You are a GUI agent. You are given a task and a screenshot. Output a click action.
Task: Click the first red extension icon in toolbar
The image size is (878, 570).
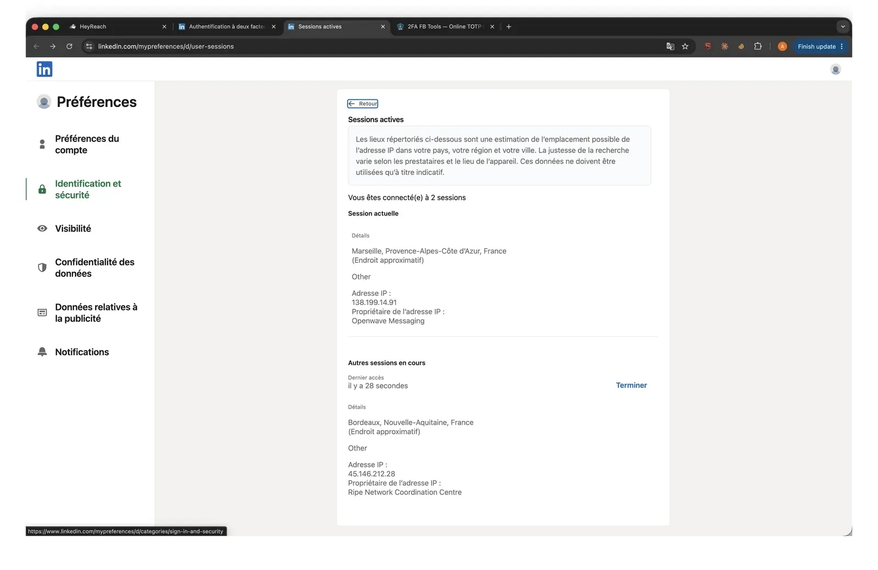pyautogui.click(x=708, y=47)
